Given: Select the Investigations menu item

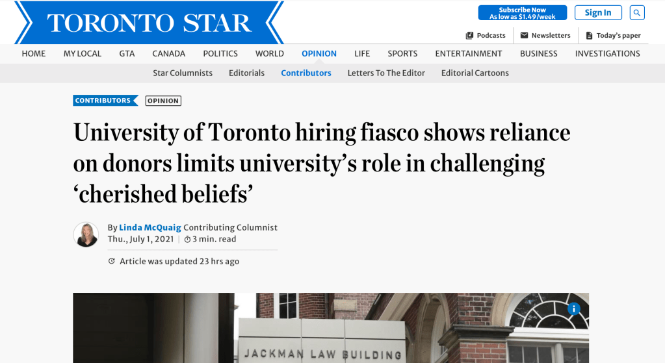Looking at the screenshot, I should click(607, 54).
